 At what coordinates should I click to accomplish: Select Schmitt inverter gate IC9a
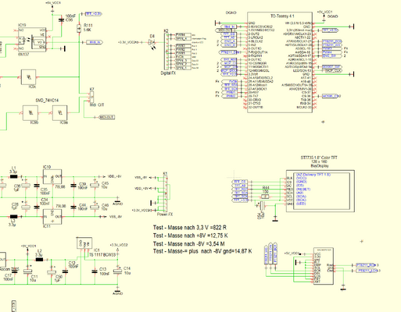click(60, 113)
